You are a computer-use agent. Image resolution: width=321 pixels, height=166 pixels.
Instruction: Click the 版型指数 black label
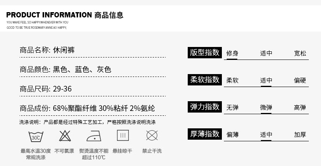click(205, 53)
